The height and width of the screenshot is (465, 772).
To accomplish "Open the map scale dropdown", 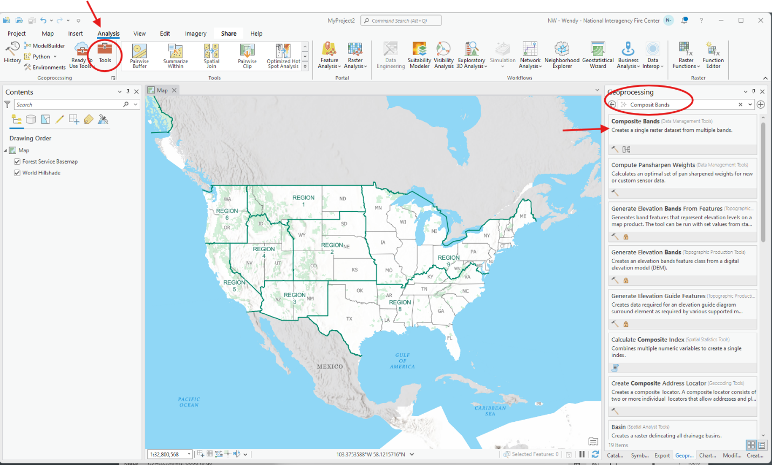I will click(x=189, y=454).
